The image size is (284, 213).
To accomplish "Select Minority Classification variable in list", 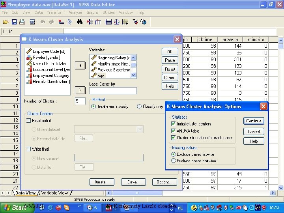I will 47,82.
